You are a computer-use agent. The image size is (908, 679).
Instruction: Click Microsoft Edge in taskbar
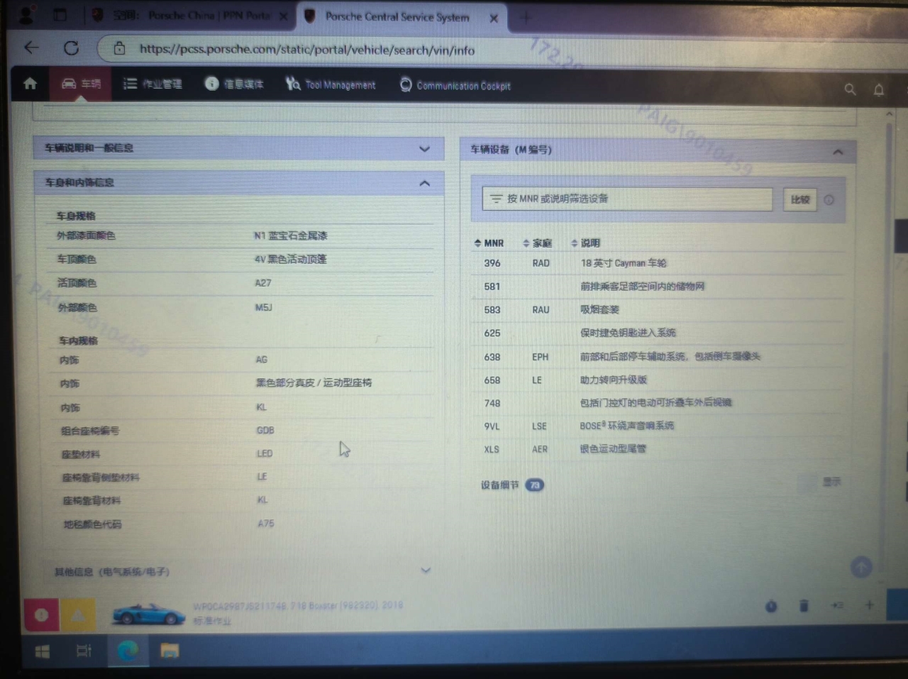click(x=128, y=651)
